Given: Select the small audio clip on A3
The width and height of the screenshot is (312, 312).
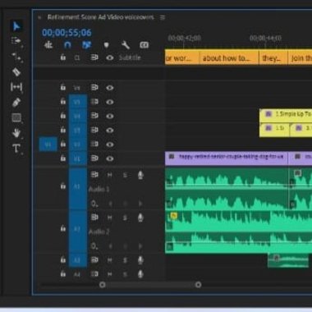Looking at the screenshot, I should (288, 260).
